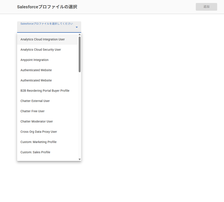Select Analytics Cloud Integration User option
Image resolution: width=224 pixels, height=202 pixels.
[x=48, y=39]
